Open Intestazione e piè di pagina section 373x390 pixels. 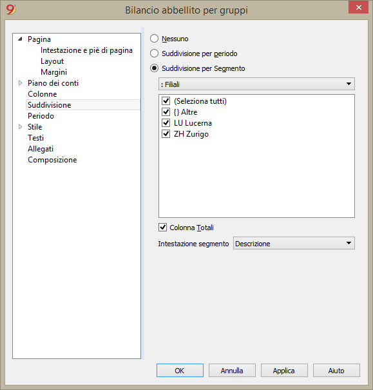click(86, 50)
